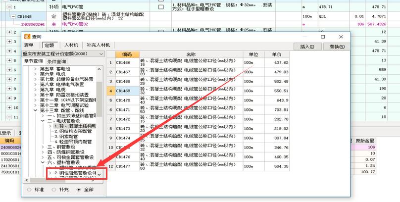The image size is (400, 202).
Task: Click the price cell 346.76
Action: [277, 148]
